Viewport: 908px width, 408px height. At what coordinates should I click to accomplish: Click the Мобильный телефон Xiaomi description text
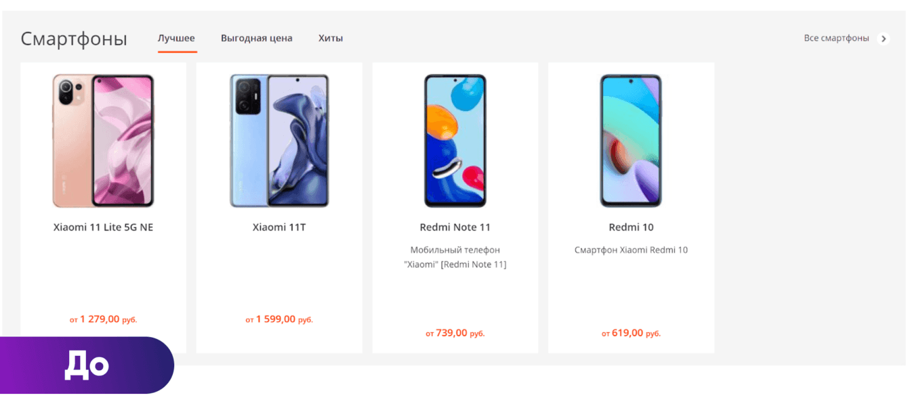pos(455,257)
